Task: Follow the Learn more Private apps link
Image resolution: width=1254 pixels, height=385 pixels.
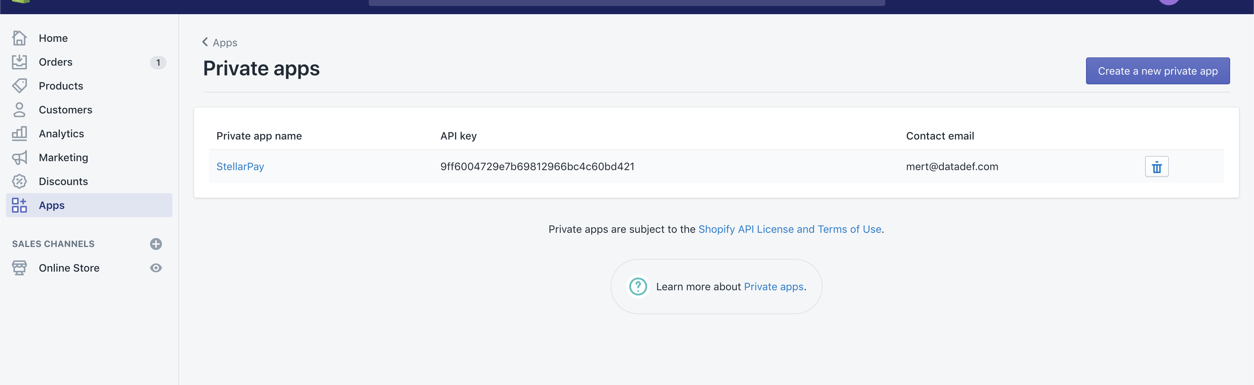Action: [773, 287]
